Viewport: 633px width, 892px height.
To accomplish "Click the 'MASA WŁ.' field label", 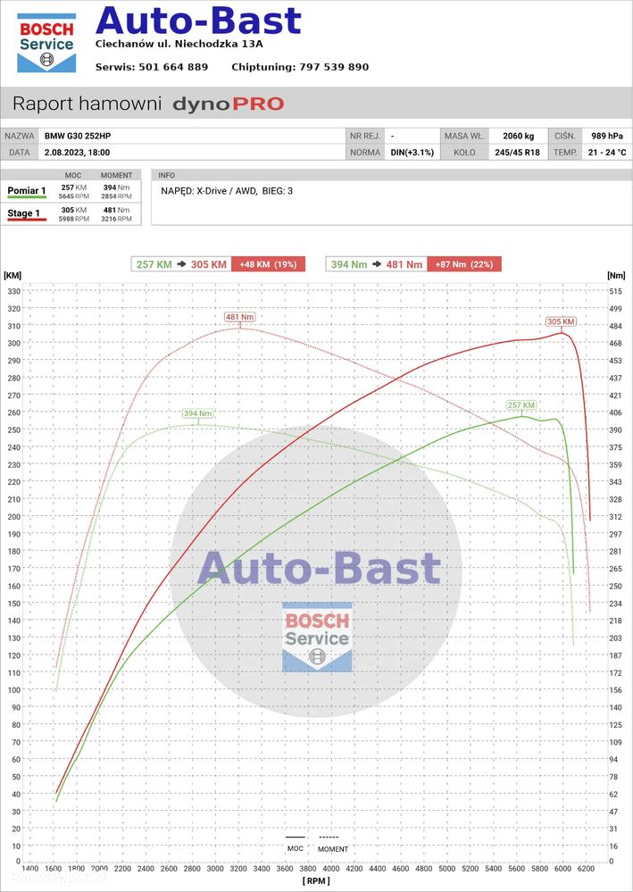I will [464, 136].
